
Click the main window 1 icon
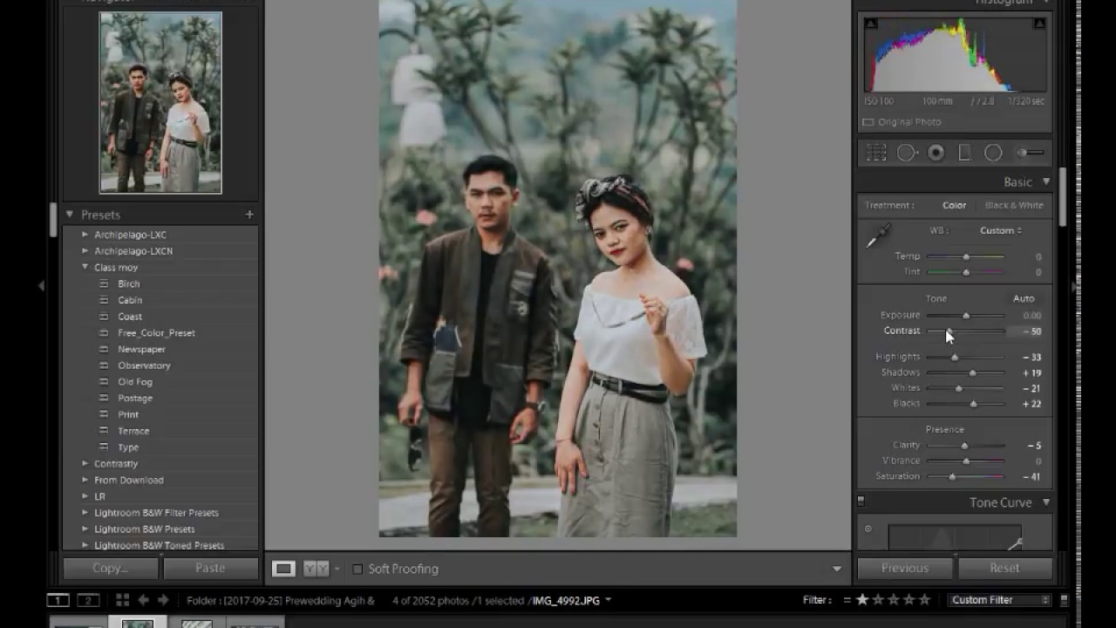(x=58, y=600)
